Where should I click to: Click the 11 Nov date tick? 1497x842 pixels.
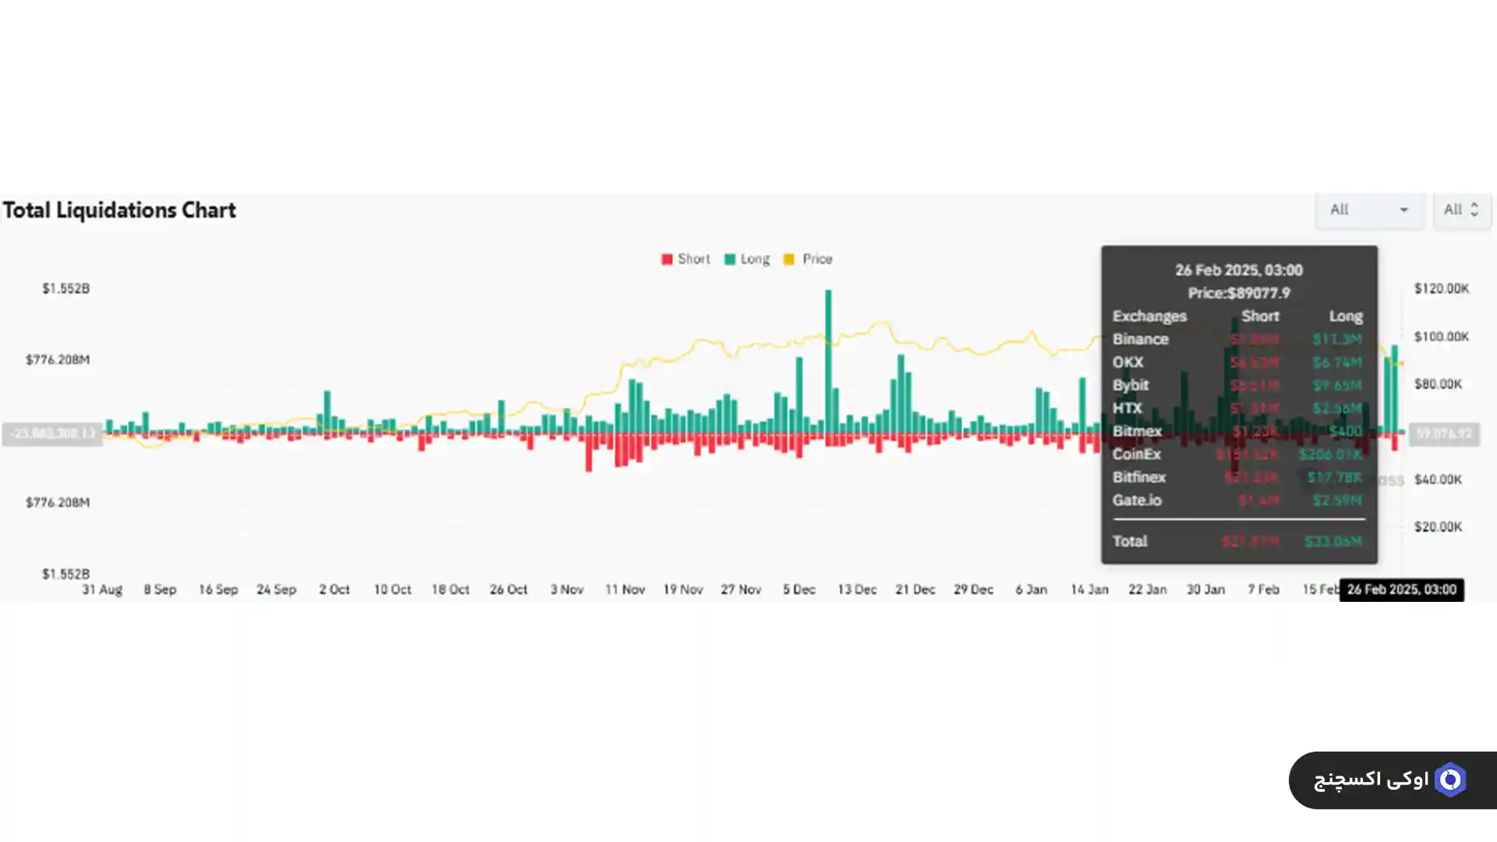[625, 589]
